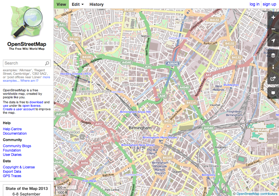Open the GPS Traces link

(x=12, y=176)
